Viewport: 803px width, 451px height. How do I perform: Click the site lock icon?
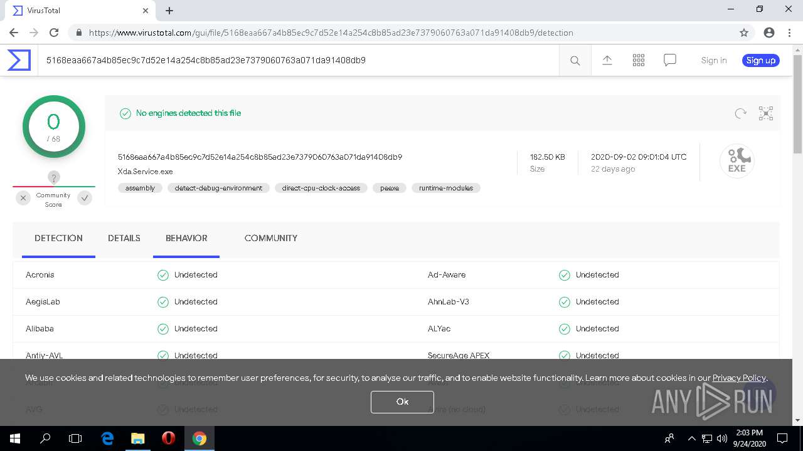click(x=78, y=33)
